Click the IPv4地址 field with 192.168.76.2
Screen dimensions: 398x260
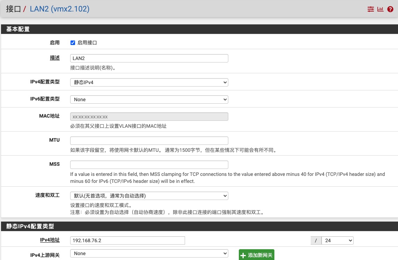click(127, 240)
